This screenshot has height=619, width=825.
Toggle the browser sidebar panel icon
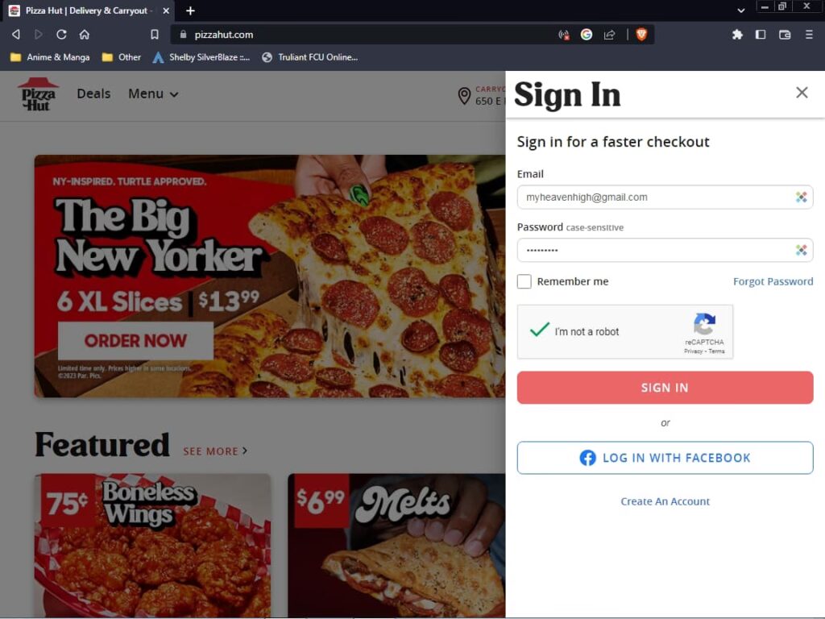pyautogui.click(x=761, y=35)
